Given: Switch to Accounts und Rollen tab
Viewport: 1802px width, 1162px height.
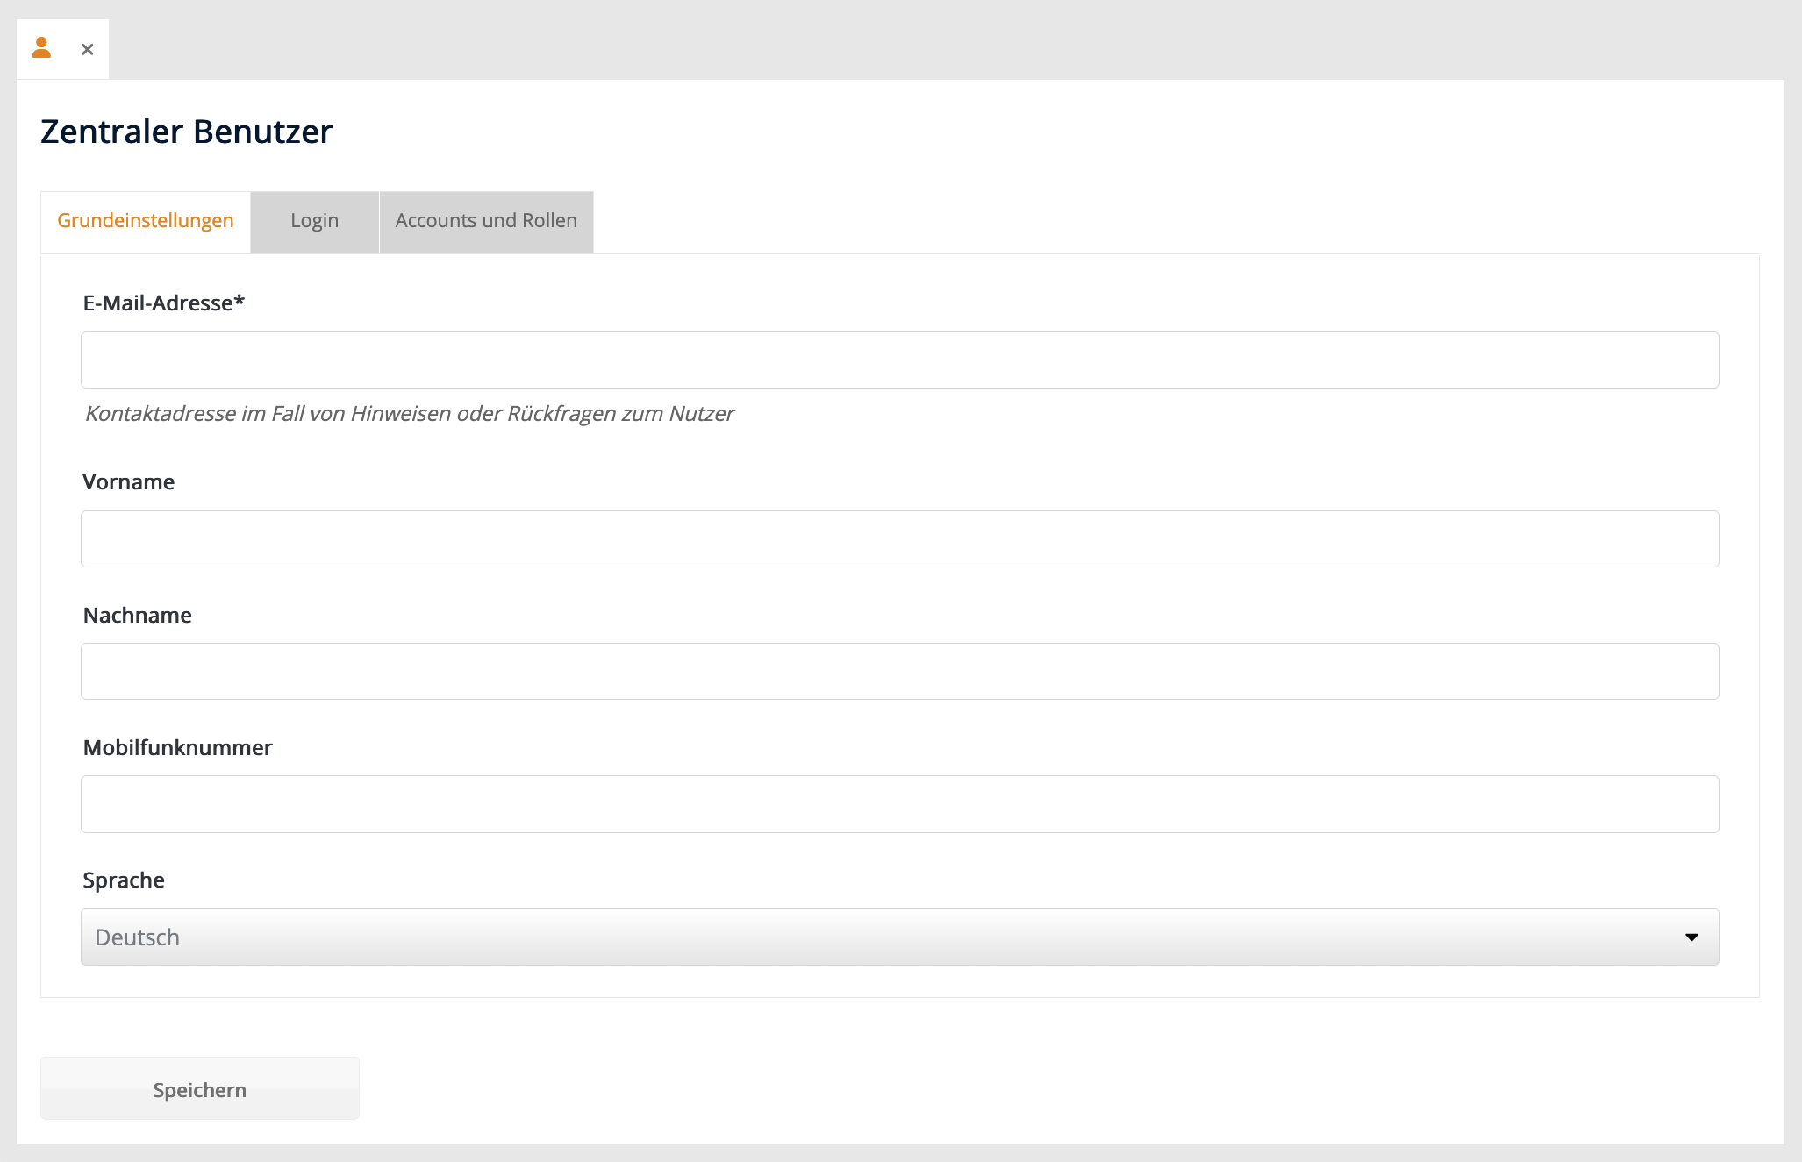Looking at the screenshot, I should tap(486, 221).
